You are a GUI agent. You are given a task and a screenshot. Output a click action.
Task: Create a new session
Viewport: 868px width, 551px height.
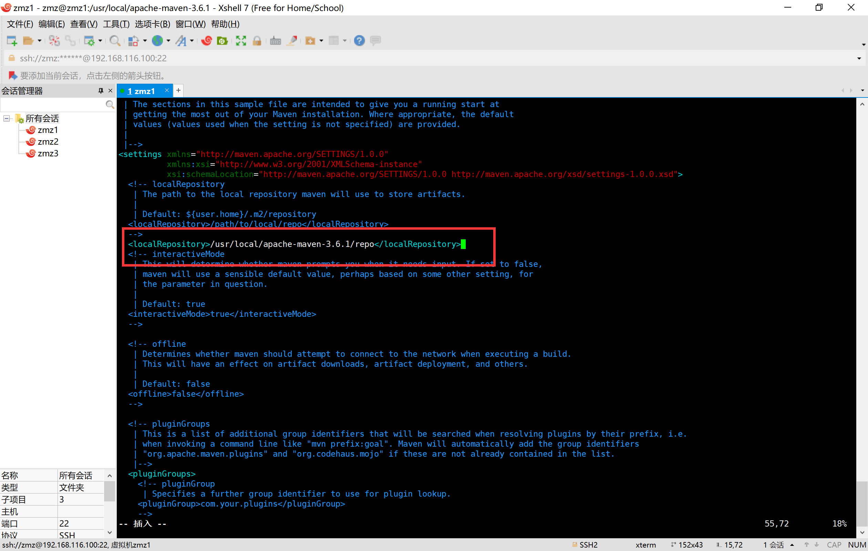(12, 40)
